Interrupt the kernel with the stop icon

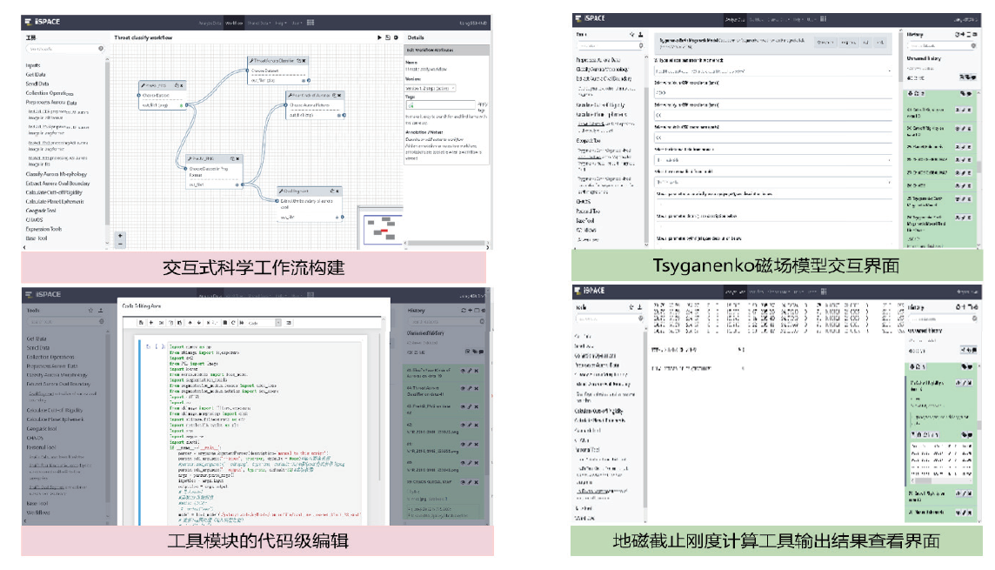click(x=224, y=323)
